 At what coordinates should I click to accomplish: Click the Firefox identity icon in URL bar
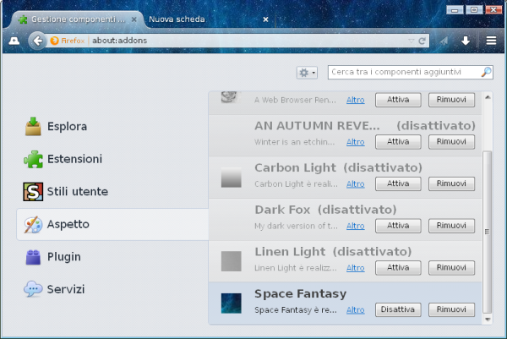point(54,41)
